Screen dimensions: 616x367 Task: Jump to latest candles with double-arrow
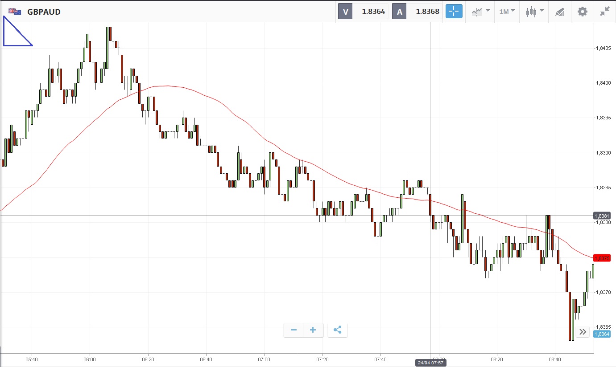[x=583, y=331]
